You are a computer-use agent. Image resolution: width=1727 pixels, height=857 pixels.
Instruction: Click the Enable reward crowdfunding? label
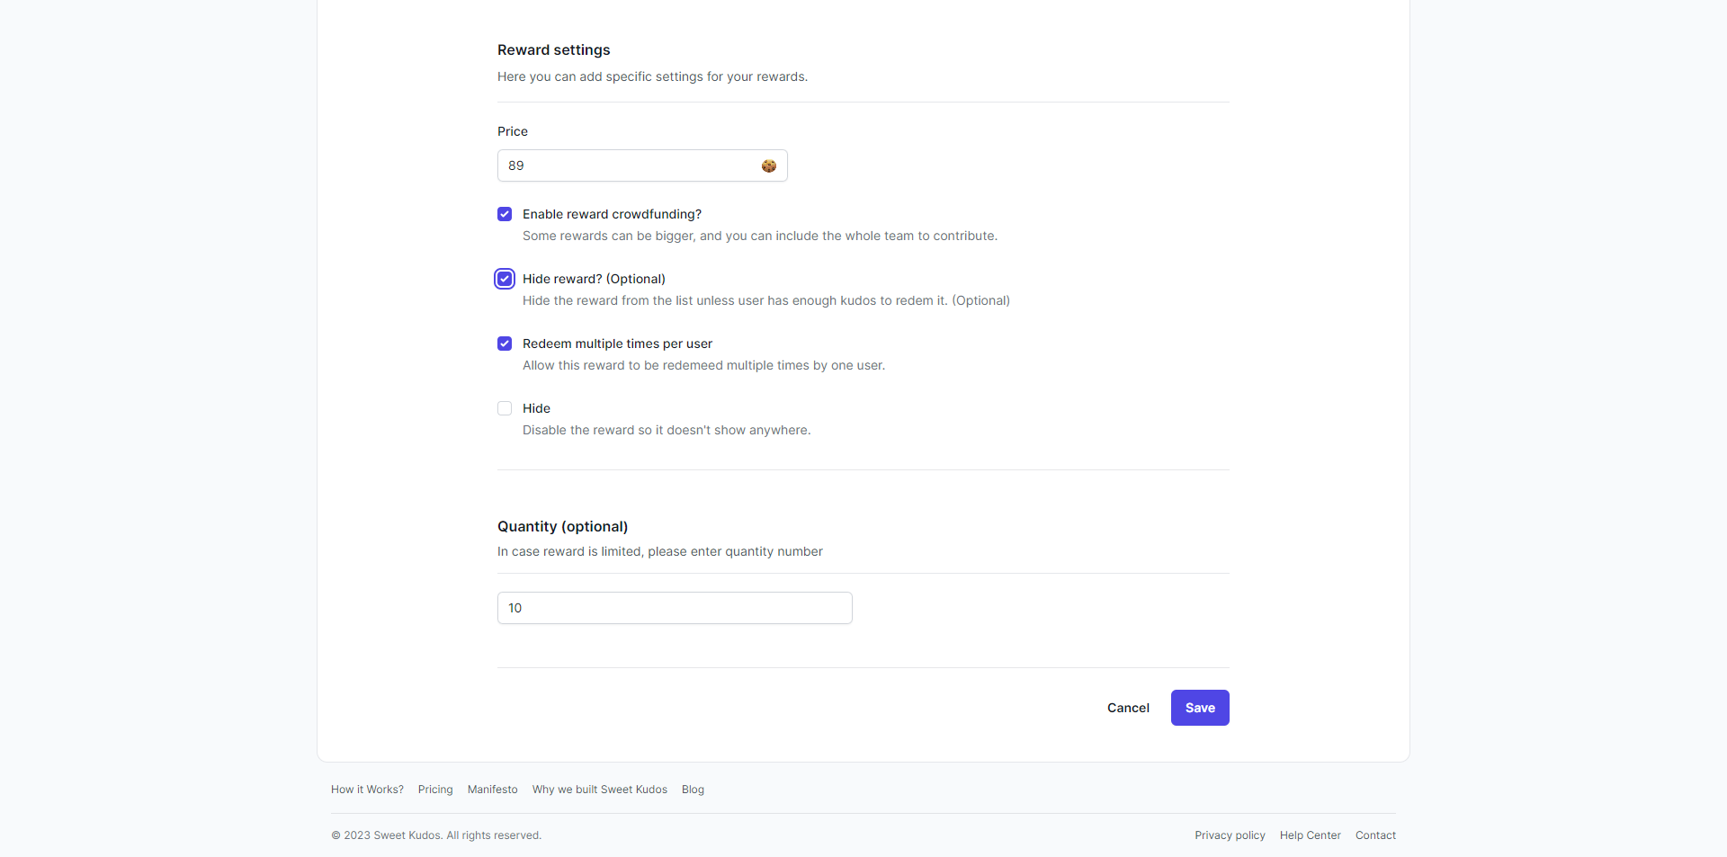(x=612, y=214)
